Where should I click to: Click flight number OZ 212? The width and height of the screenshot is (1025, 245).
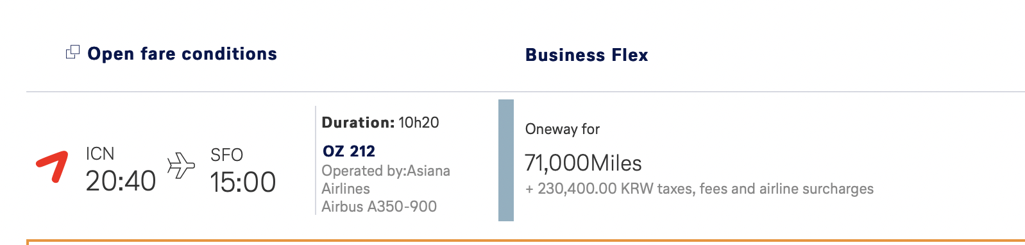(349, 151)
